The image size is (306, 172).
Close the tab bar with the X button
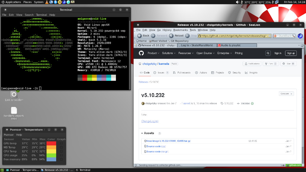tap(302, 45)
